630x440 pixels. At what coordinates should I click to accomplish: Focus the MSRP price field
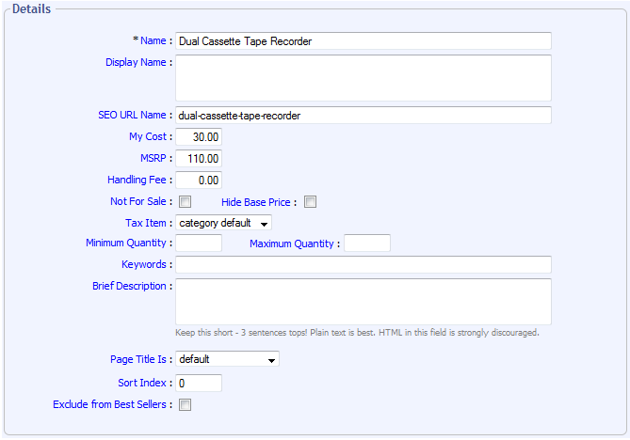pos(199,159)
